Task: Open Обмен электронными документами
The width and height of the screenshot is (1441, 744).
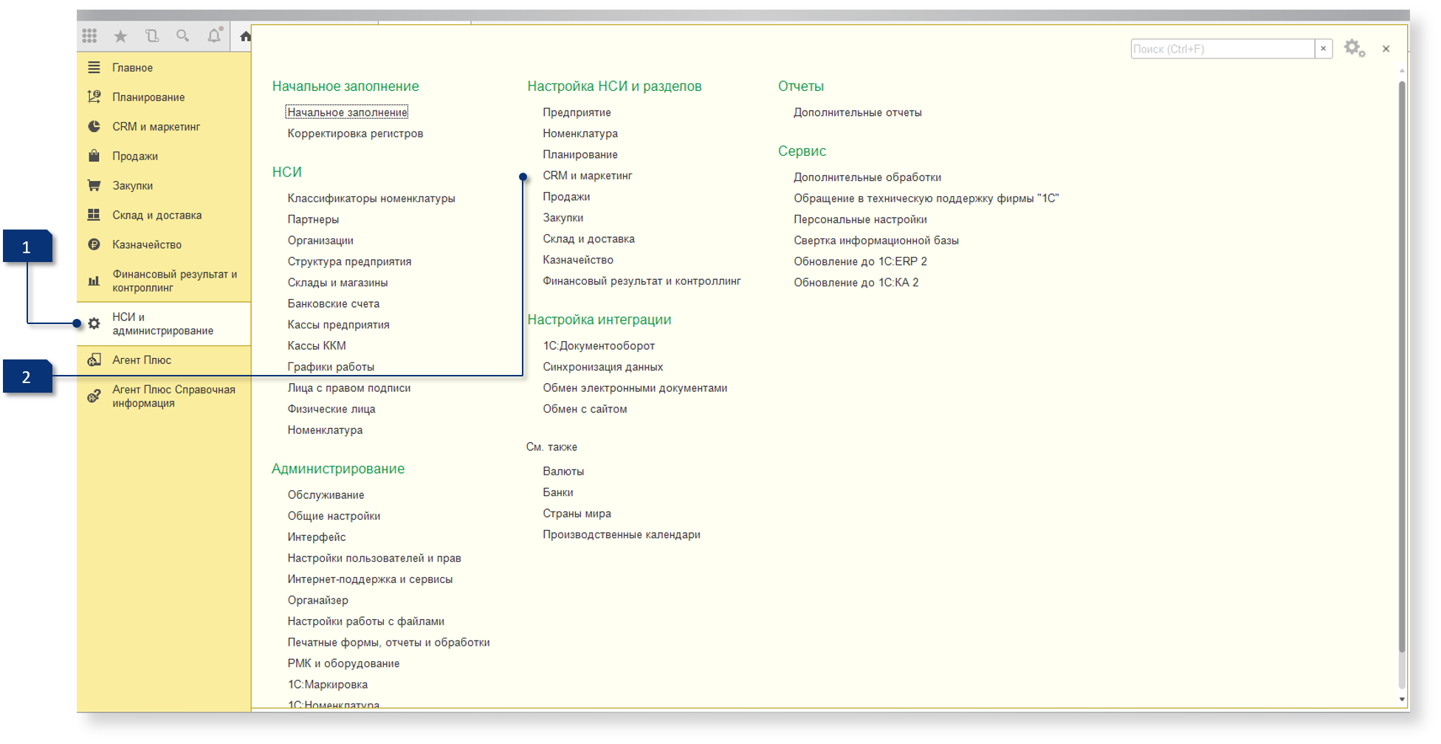Action: [x=635, y=387]
